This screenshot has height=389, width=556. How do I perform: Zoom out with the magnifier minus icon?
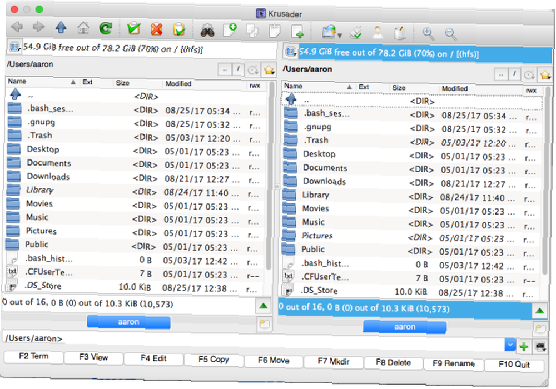451,34
